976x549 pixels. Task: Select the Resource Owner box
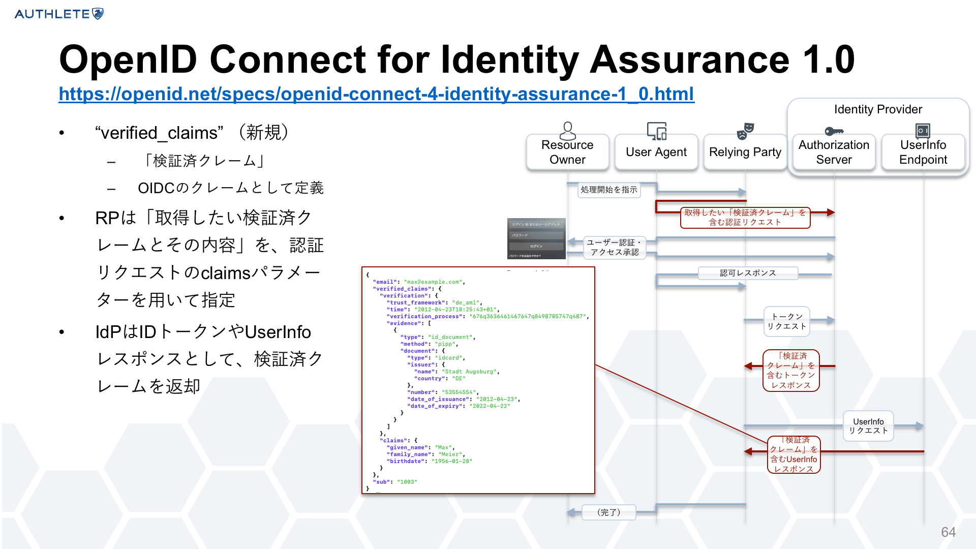(x=567, y=152)
